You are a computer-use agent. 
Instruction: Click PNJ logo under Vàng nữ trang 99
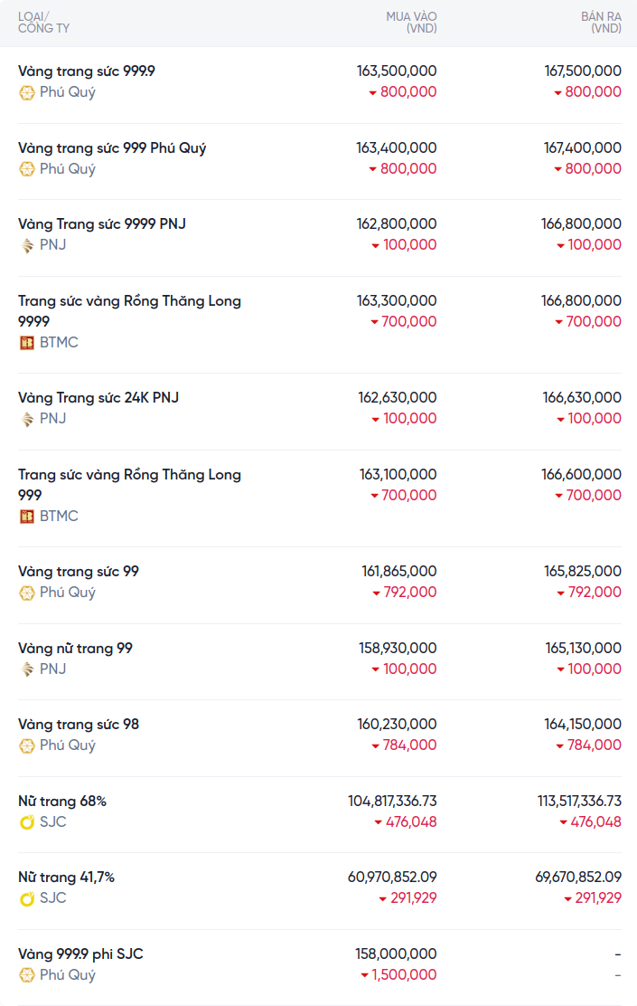[27, 669]
